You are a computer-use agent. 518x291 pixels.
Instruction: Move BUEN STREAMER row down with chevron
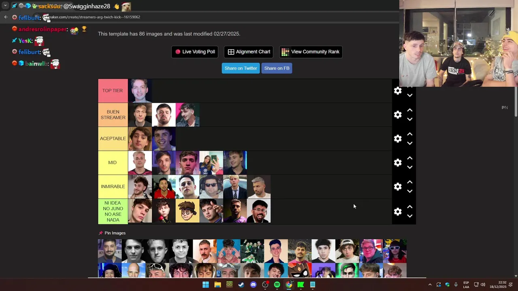coord(410,119)
